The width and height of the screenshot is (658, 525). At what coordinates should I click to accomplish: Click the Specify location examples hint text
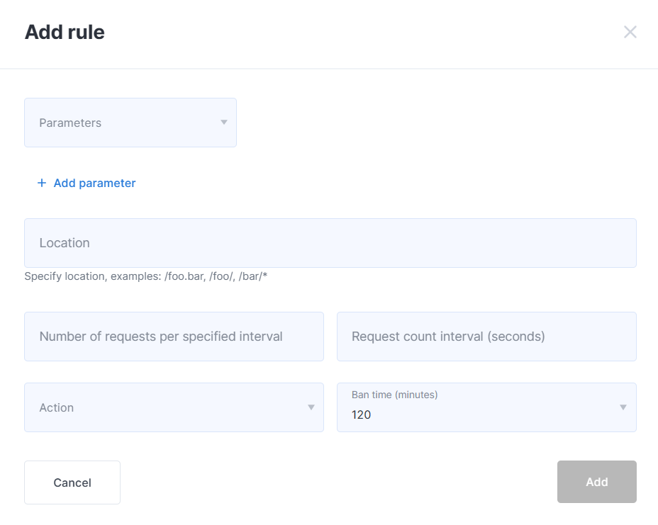[x=145, y=276]
